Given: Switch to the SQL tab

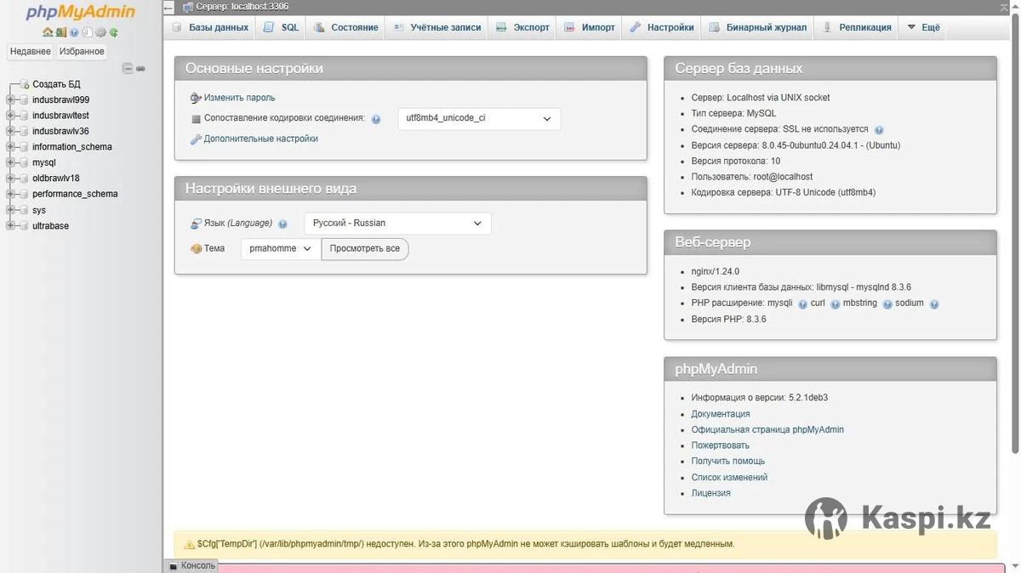Looking at the screenshot, I should click(282, 27).
